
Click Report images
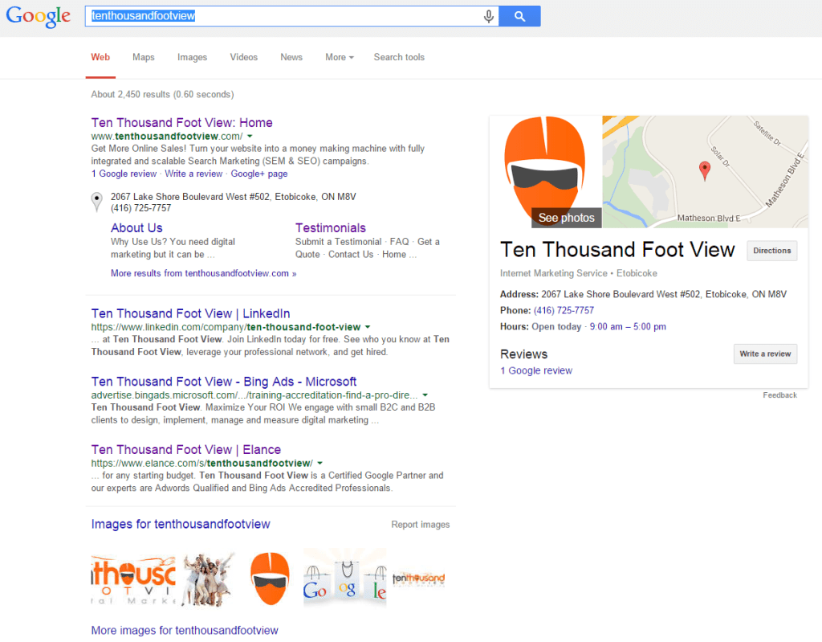[x=421, y=525]
